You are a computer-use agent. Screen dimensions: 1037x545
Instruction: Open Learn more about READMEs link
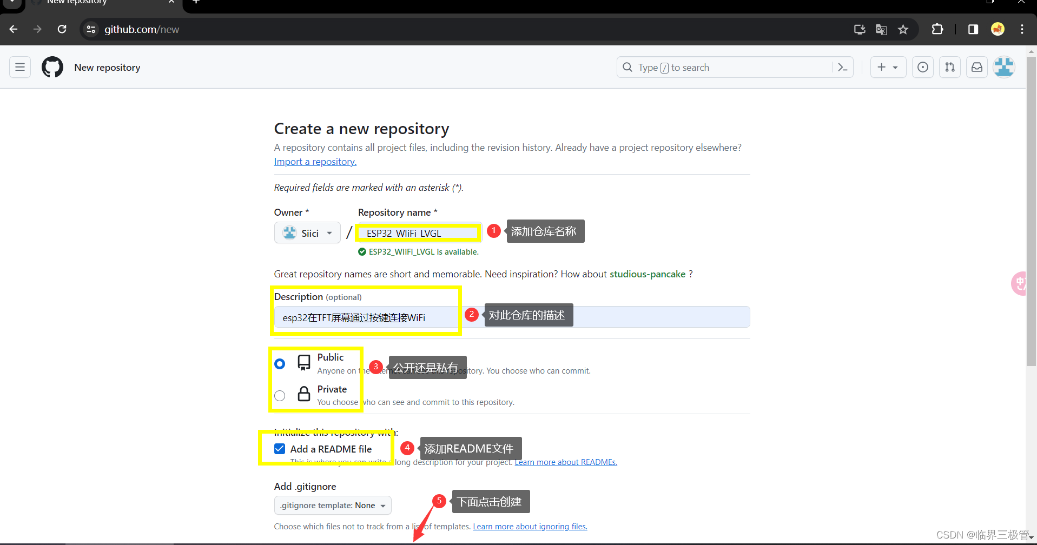click(x=566, y=462)
